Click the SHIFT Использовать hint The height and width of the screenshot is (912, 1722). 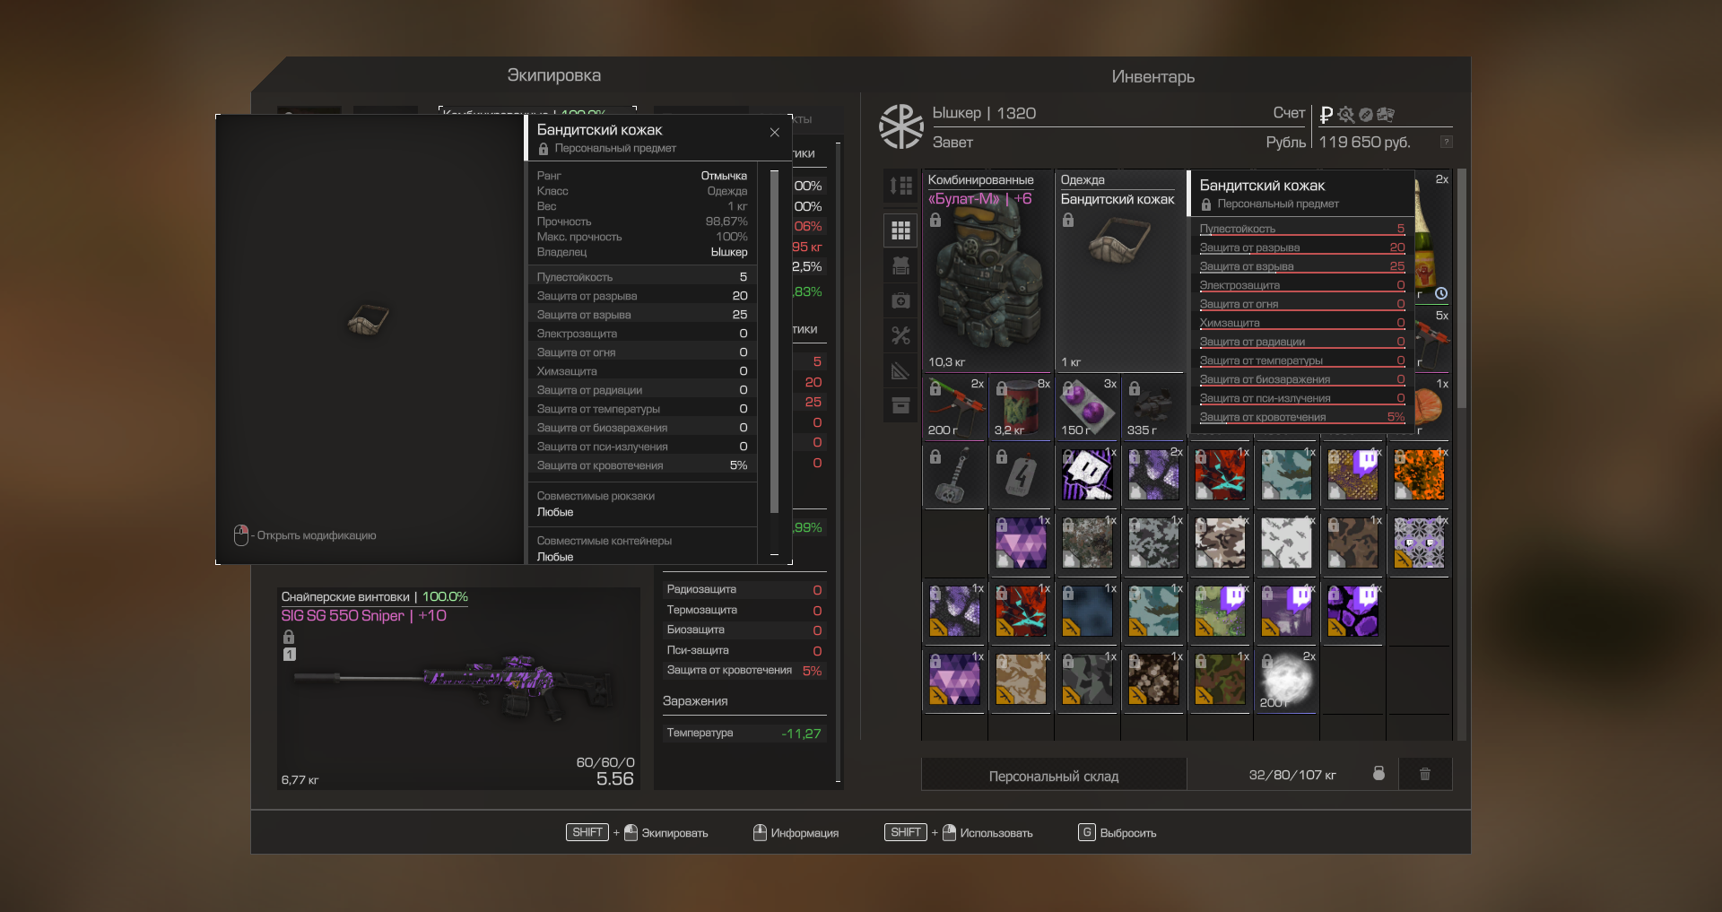coord(958,832)
